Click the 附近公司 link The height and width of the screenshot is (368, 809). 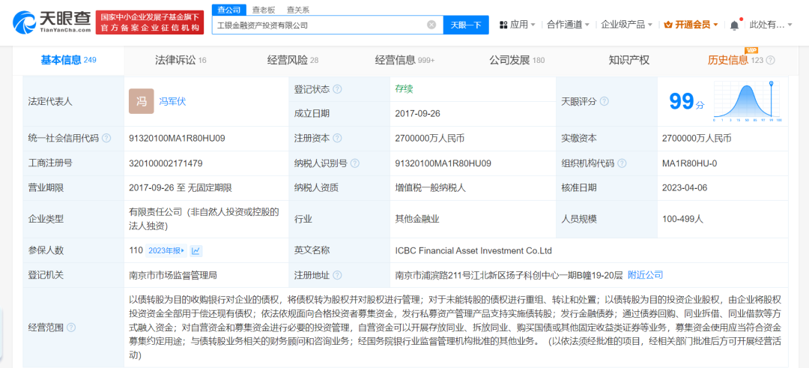click(x=645, y=275)
